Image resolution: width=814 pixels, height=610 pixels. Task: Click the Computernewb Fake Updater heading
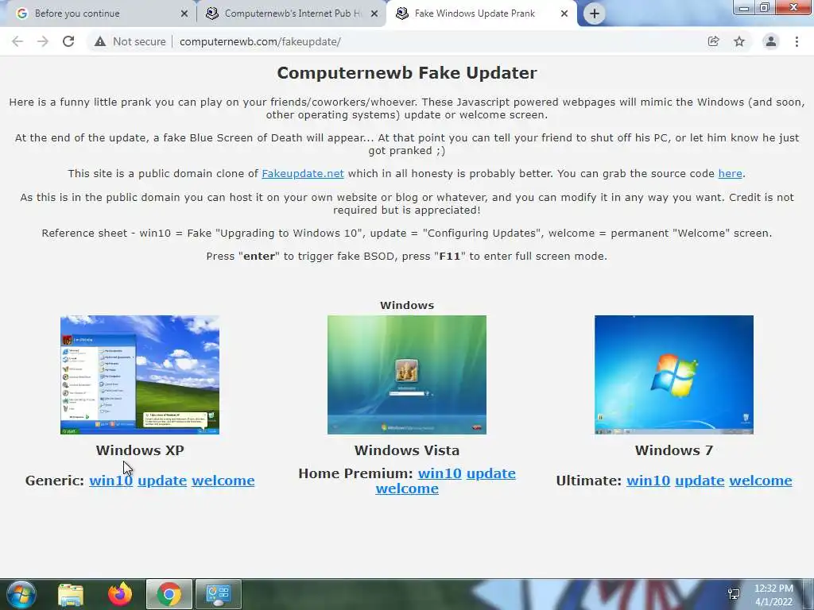pos(407,73)
